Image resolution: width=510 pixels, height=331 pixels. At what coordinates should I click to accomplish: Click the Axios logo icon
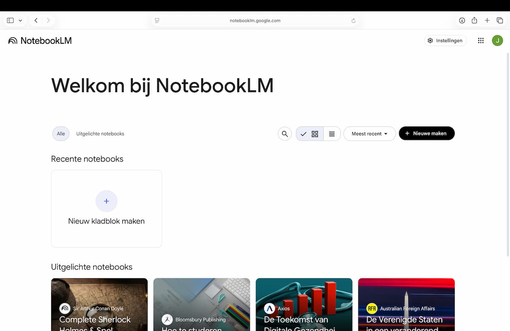269,309
